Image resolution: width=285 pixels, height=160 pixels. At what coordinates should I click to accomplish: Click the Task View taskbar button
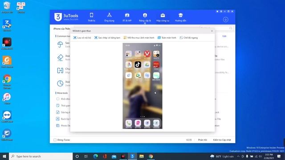86,156
